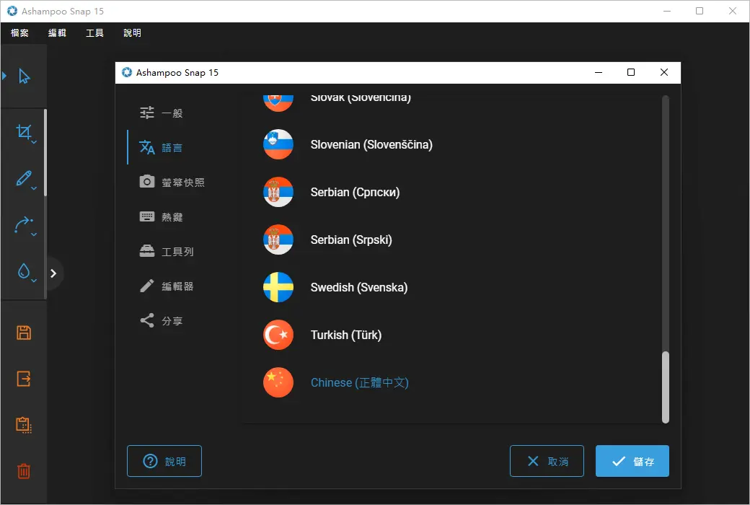Select Serbian (Srpski) language

pos(351,240)
